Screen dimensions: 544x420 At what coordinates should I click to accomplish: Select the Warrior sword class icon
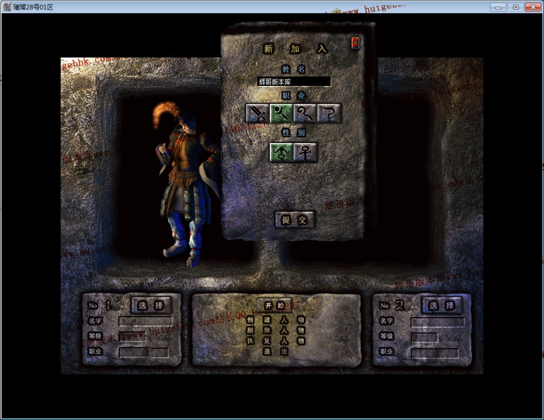(x=257, y=113)
